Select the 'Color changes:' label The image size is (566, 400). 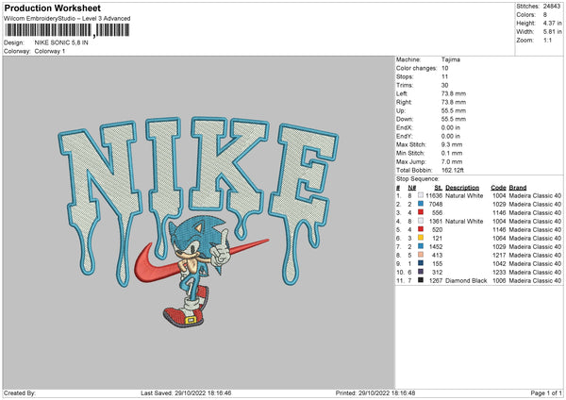416,68
